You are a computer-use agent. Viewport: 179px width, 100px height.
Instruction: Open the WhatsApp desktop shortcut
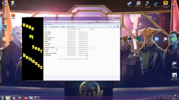coord(174,40)
